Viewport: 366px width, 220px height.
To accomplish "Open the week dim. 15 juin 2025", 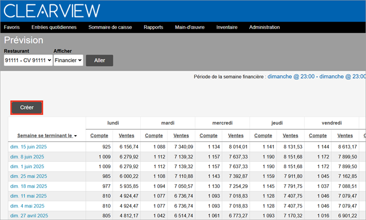I will 28,146.
